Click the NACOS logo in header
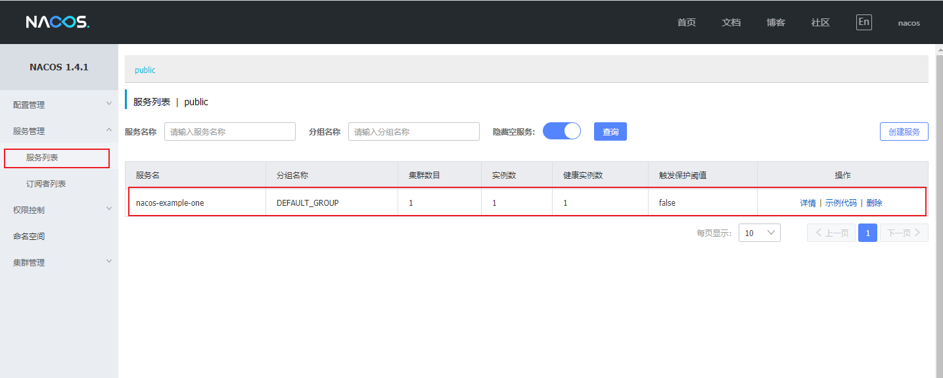Screen dimensions: 943x378 coord(57,22)
